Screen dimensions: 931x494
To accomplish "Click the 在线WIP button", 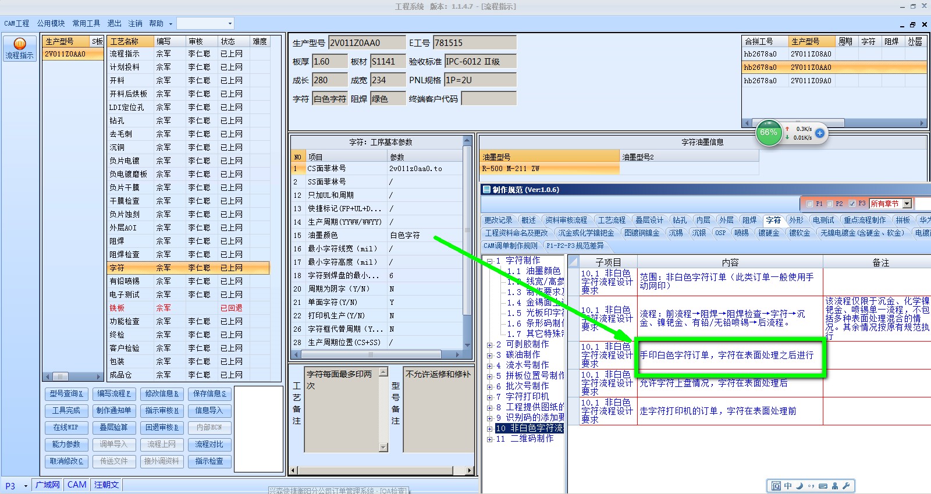I will click(66, 428).
